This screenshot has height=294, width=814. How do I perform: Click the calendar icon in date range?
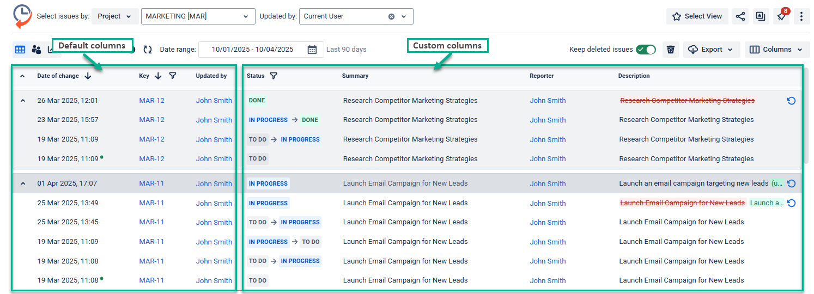pos(312,50)
